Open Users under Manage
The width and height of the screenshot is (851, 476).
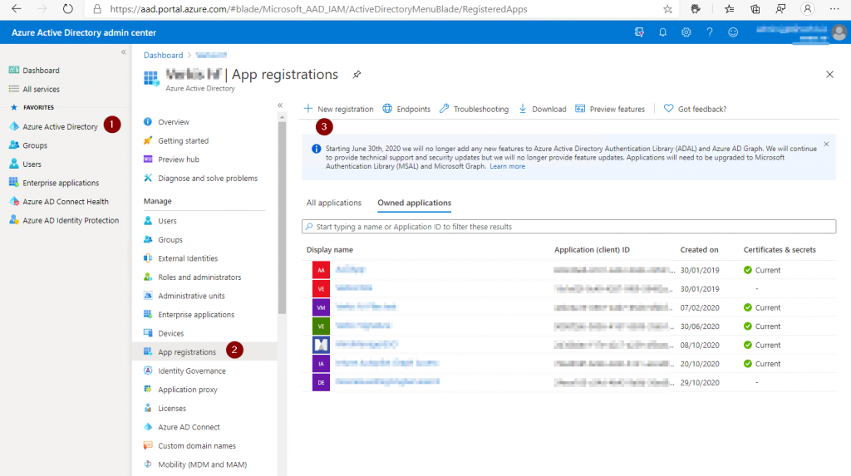click(167, 221)
